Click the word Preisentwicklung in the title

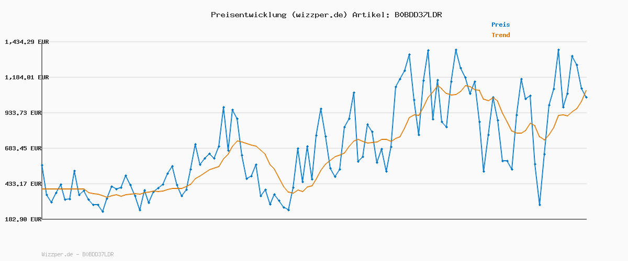pyautogui.click(x=246, y=15)
